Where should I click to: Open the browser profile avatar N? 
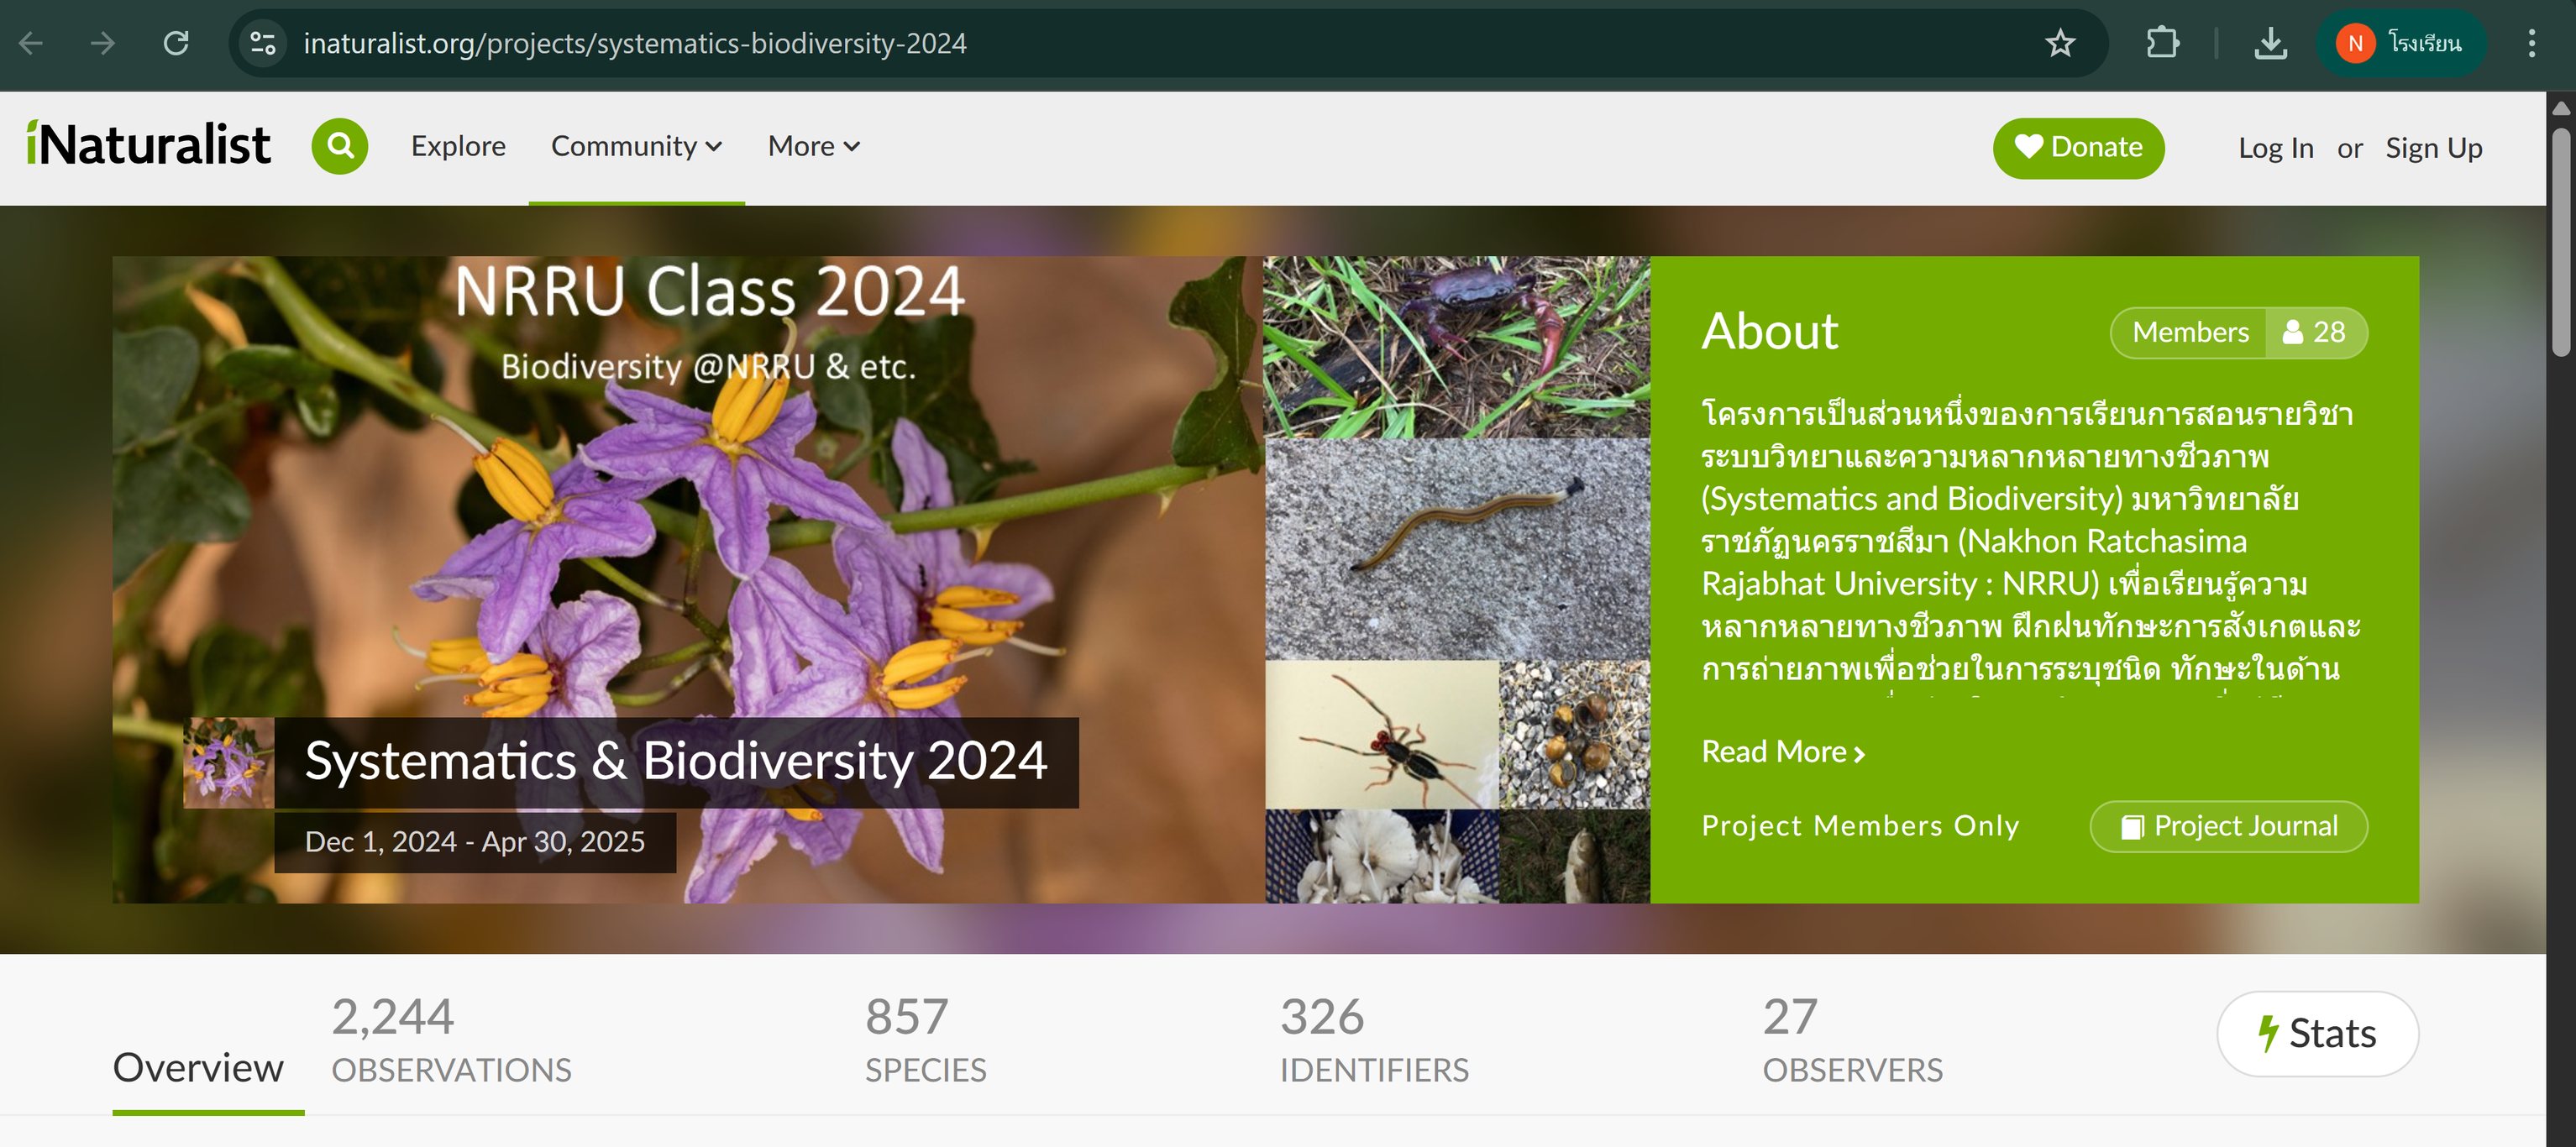coord(2355,43)
